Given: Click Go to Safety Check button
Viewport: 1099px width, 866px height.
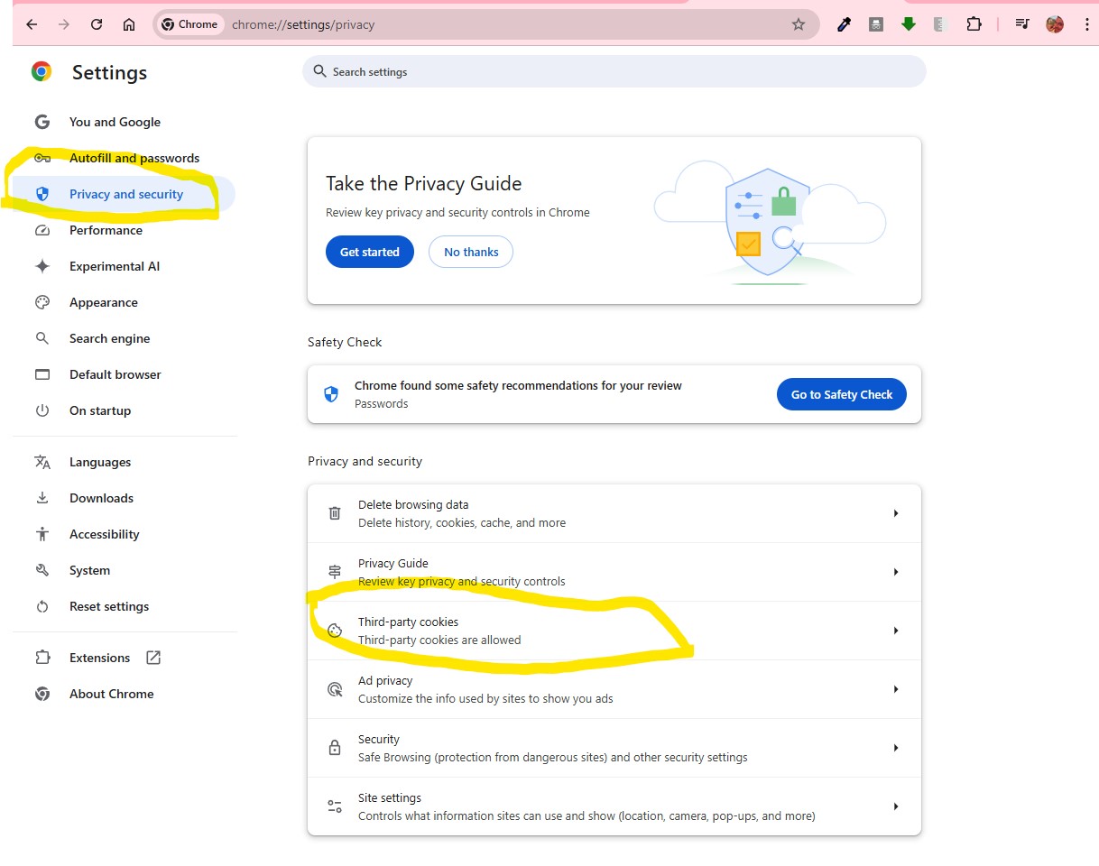Looking at the screenshot, I should point(842,394).
